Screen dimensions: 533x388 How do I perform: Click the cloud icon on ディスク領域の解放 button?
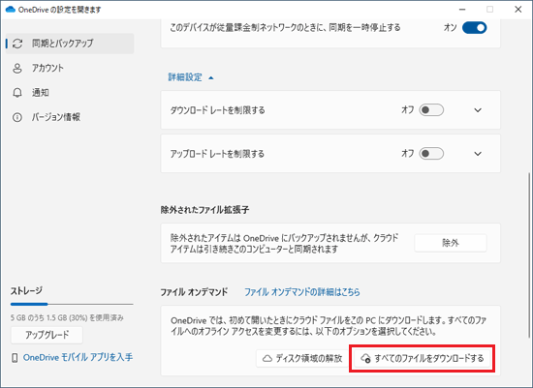(267, 358)
